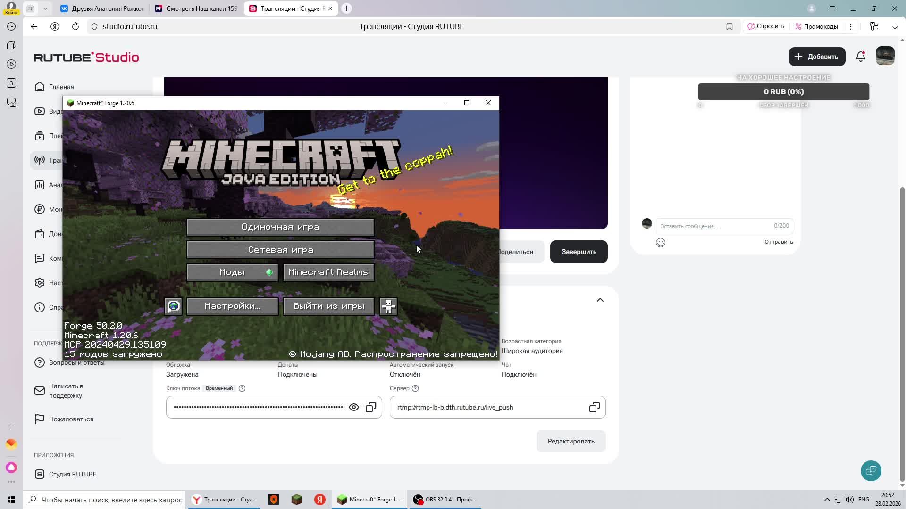Screen dimensions: 906x509
Task: Bookmark the current page
Action: 729,26
